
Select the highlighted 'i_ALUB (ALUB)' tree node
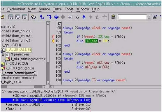coord(19,50)
